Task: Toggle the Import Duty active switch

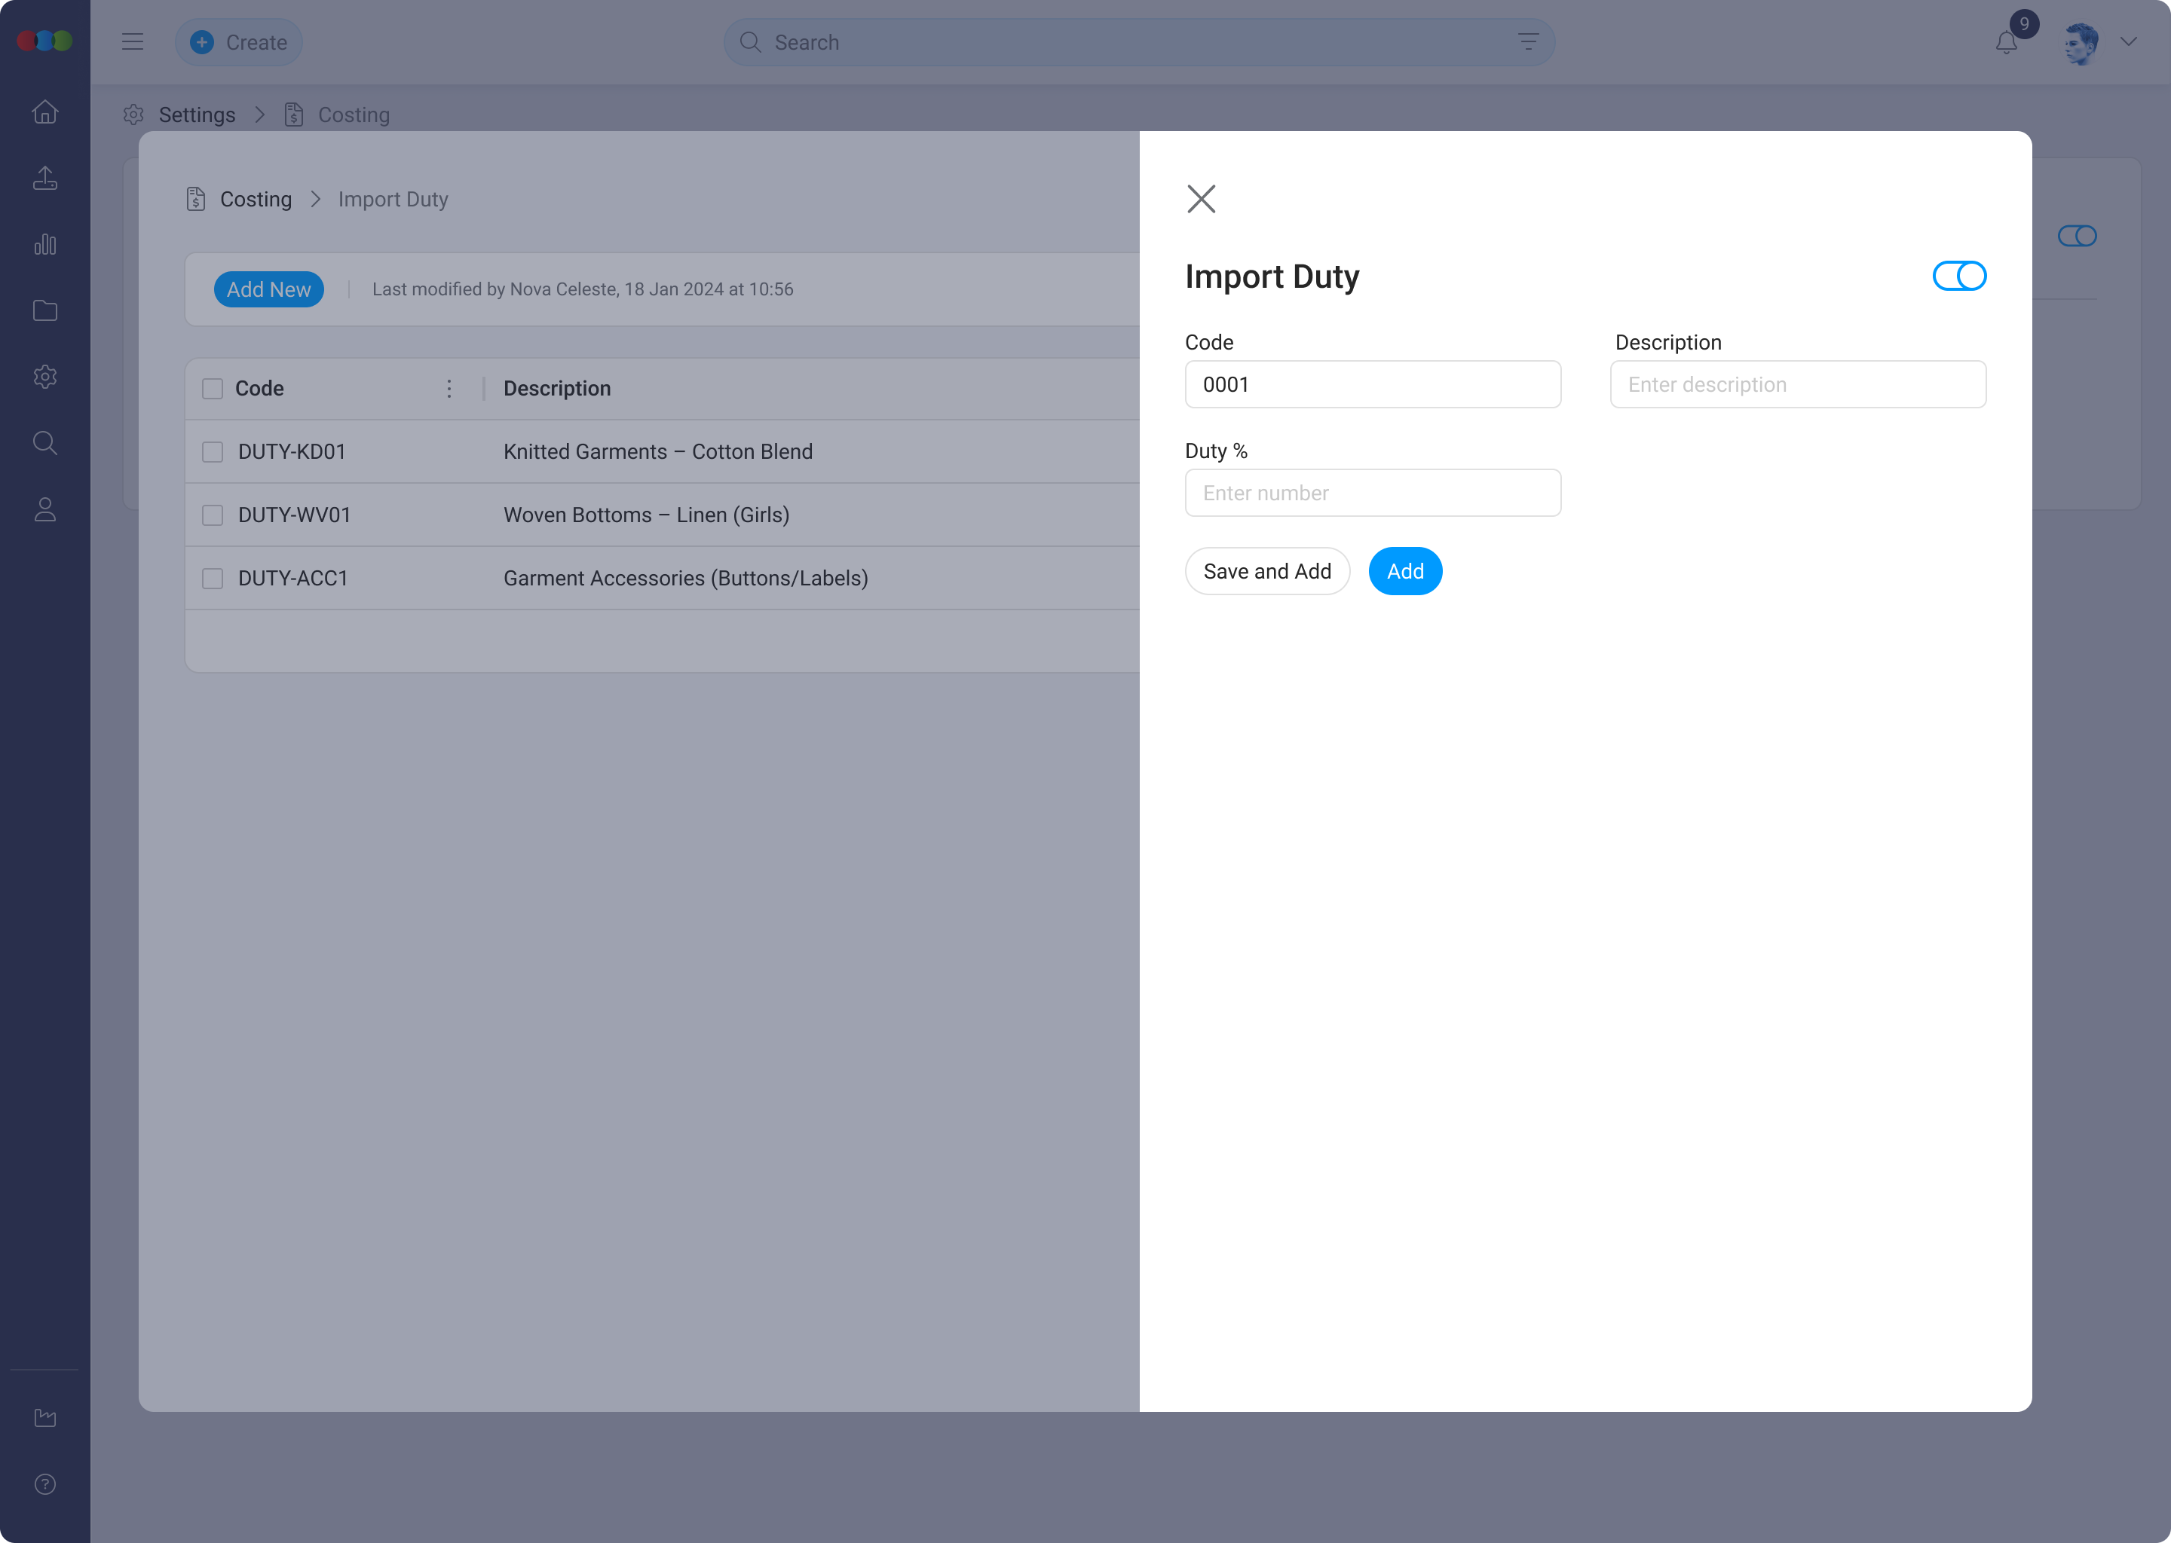Action: [1959, 276]
